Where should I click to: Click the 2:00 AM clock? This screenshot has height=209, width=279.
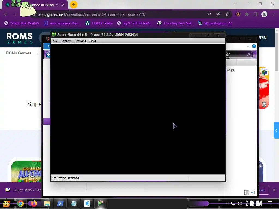pos(254,204)
